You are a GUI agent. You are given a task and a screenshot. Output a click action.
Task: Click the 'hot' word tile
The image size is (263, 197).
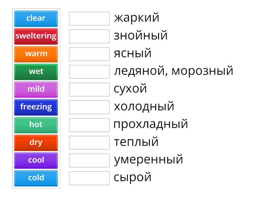[36, 124]
